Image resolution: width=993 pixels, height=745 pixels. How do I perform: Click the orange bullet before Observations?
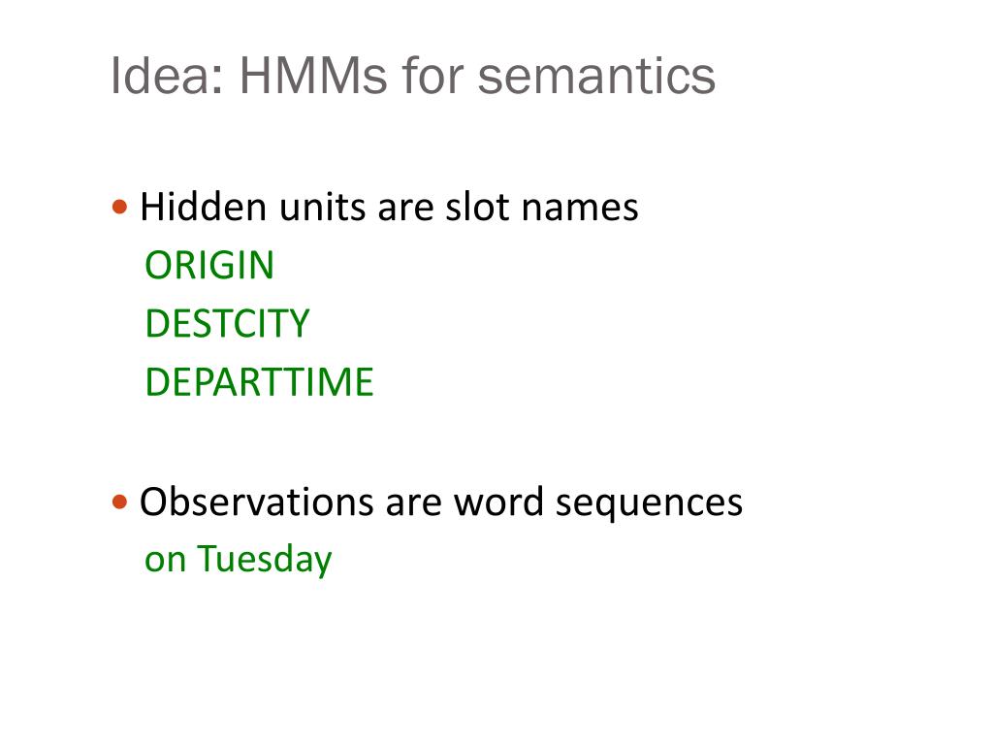pyautogui.click(x=119, y=502)
